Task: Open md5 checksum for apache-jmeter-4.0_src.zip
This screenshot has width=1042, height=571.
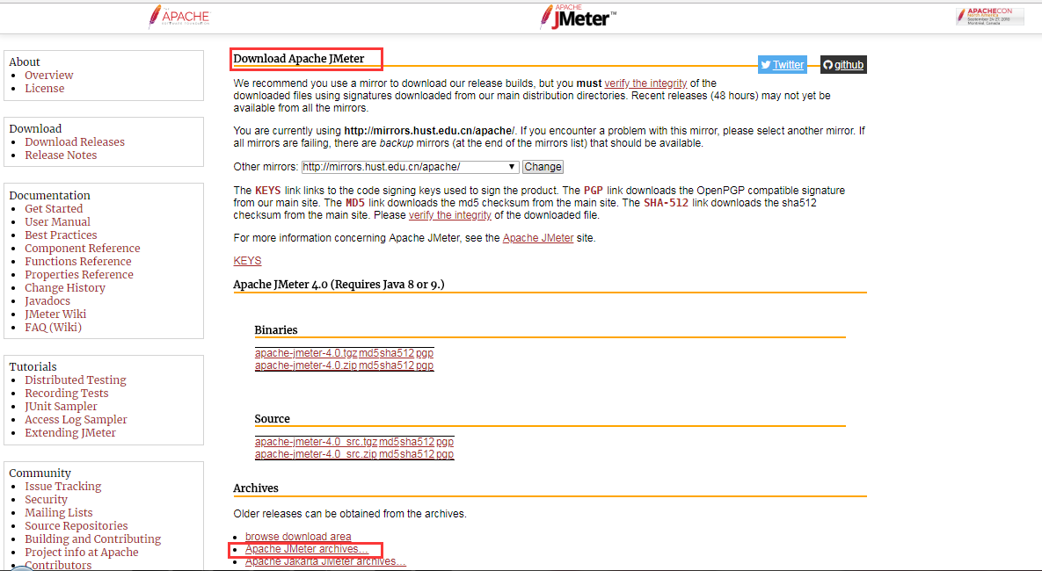Action: (389, 454)
